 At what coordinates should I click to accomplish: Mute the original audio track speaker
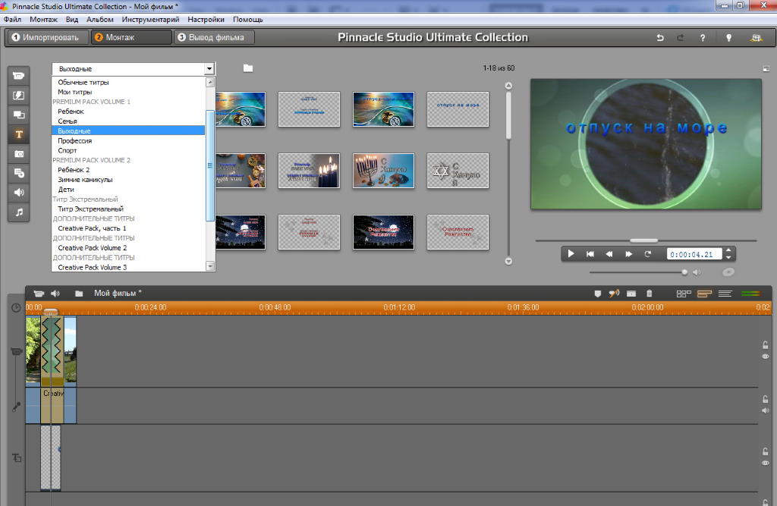coord(765,410)
